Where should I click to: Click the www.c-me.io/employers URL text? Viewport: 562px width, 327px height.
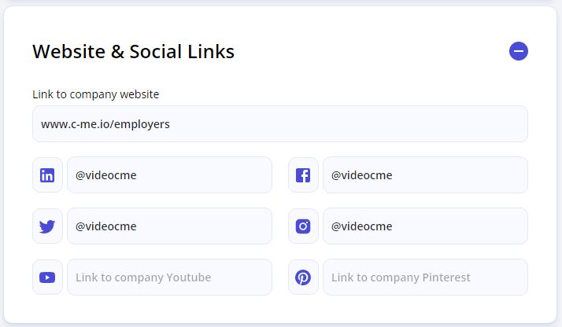click(x=105, y=124)
